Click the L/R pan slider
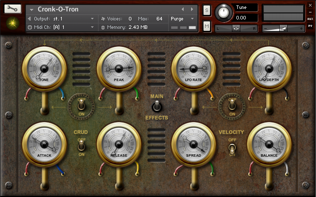316x197 pixels. [x=236, y=28]
